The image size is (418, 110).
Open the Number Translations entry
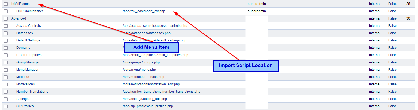pos(32,92)
